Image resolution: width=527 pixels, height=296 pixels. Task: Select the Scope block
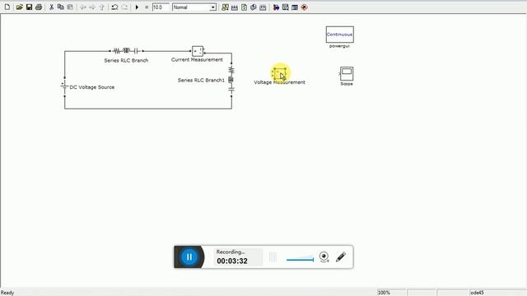click(x=347, y=73)
